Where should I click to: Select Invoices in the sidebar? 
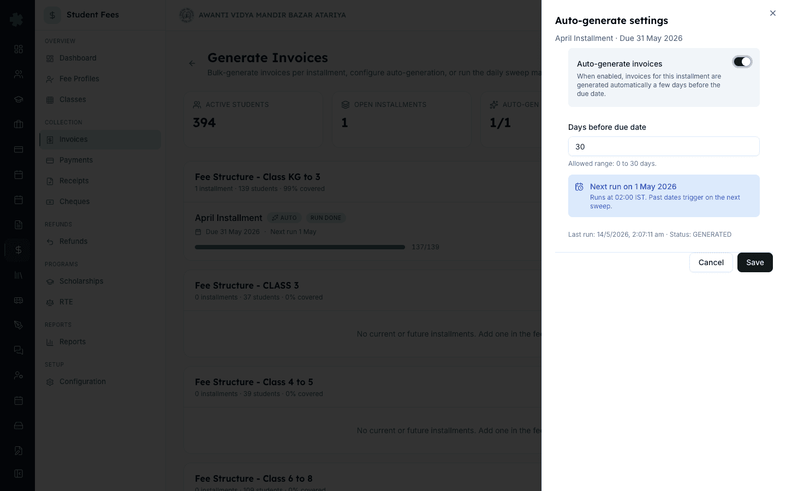(100, 140)
